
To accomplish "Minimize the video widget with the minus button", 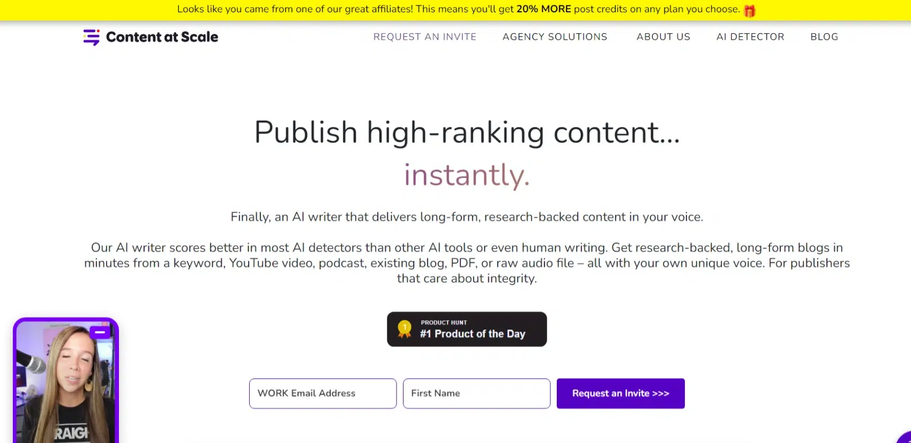I will (100, 333).
